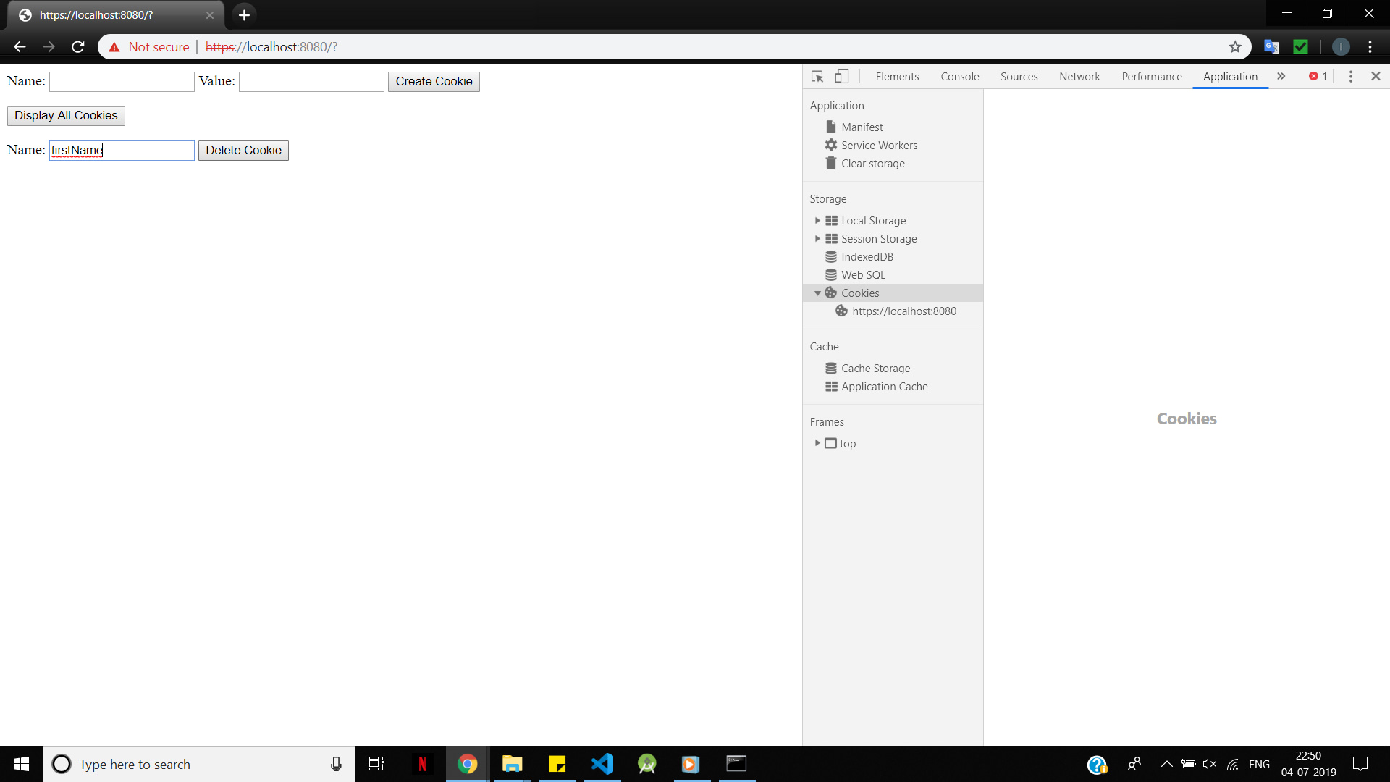Expand the Local Storage tree item
The image size is (1390, 782).
pos(816,219)
